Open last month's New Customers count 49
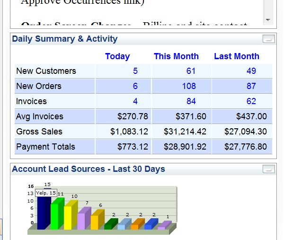 [x=251, y=71]
